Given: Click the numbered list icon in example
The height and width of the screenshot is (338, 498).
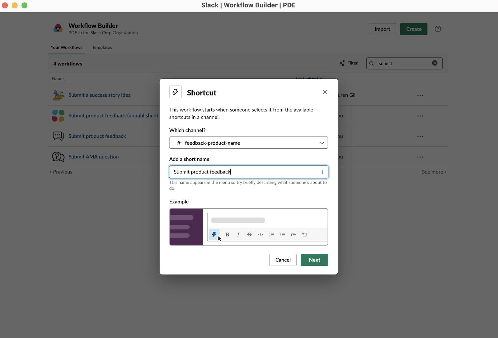Looking at the screenshot, I should [271, 234].
